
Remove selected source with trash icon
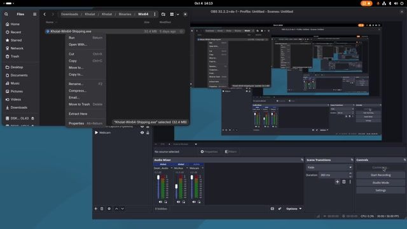(x=102, y=209)
